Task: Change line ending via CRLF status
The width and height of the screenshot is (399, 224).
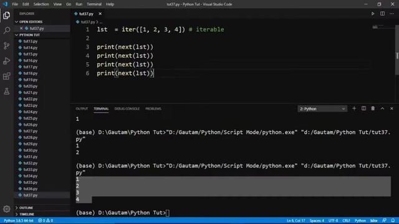Action: (x=346, y=220)
